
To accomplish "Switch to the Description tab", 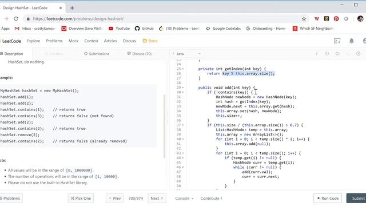I will tap(11, 54).
